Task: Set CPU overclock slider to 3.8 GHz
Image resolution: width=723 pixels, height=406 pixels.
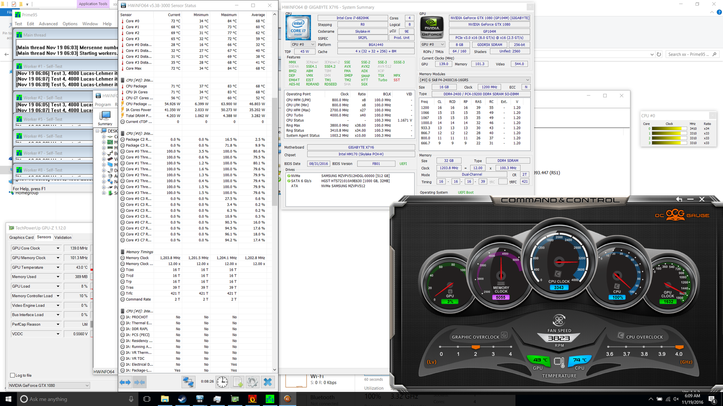Action: [x=644, y=347]
